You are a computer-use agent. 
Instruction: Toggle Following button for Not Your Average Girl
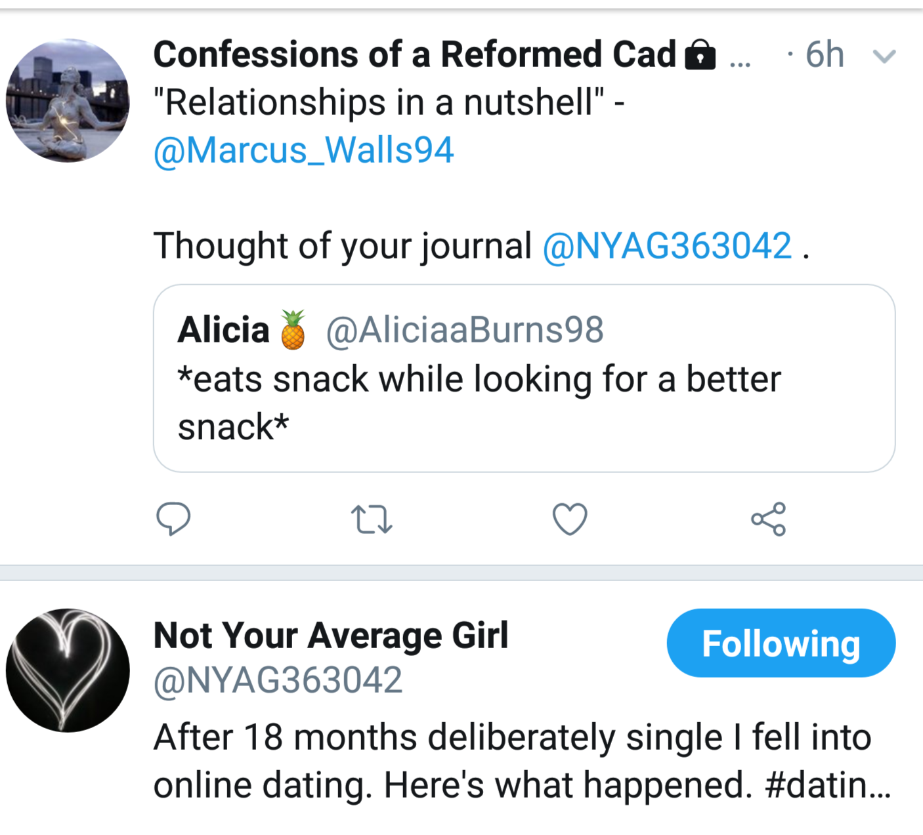[x=781, y=643]
